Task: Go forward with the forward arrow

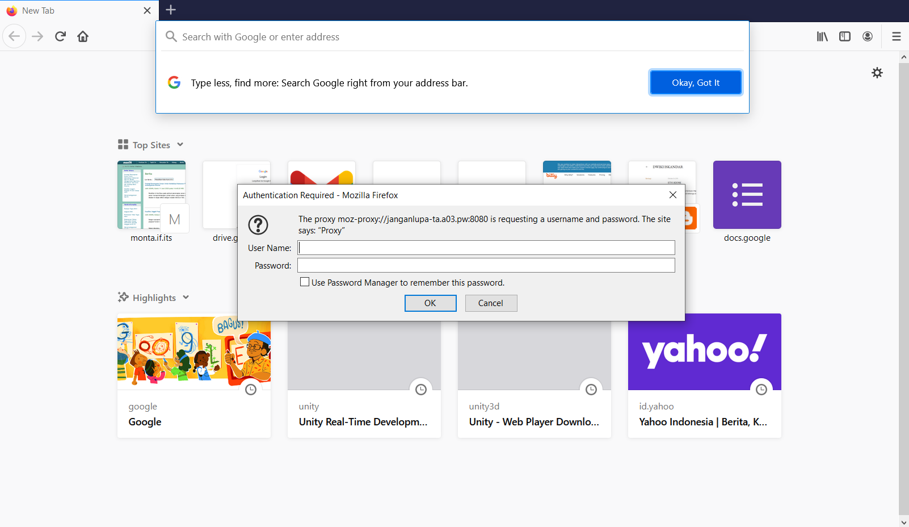Action: pos(37,36)
